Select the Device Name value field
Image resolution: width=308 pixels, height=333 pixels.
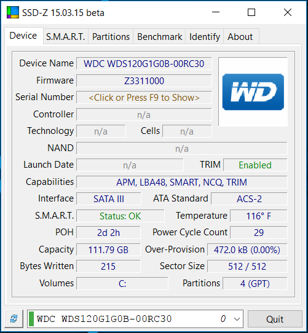point(144,63)
